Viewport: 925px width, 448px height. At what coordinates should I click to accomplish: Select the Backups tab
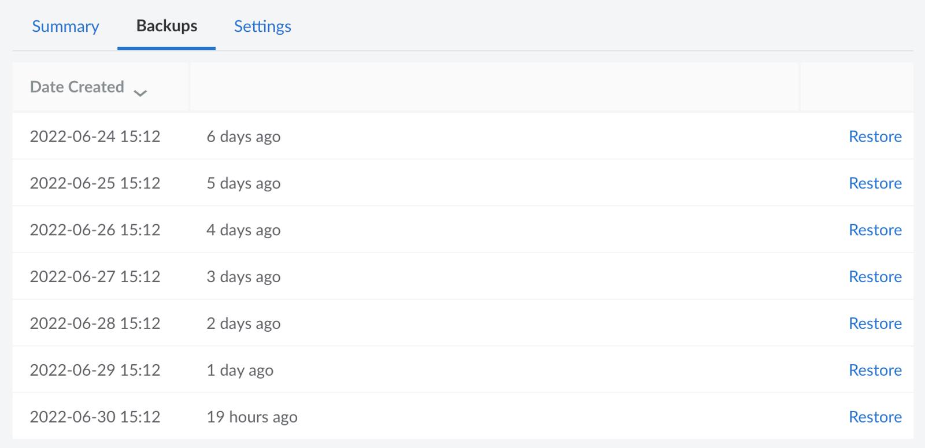[166, 26]
